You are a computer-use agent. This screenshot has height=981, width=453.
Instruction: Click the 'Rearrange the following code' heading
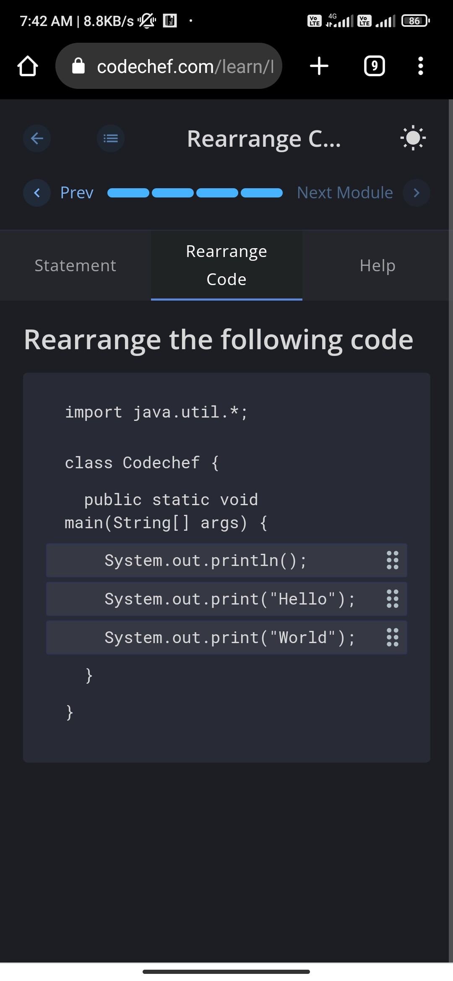click(x=219, y=340)
